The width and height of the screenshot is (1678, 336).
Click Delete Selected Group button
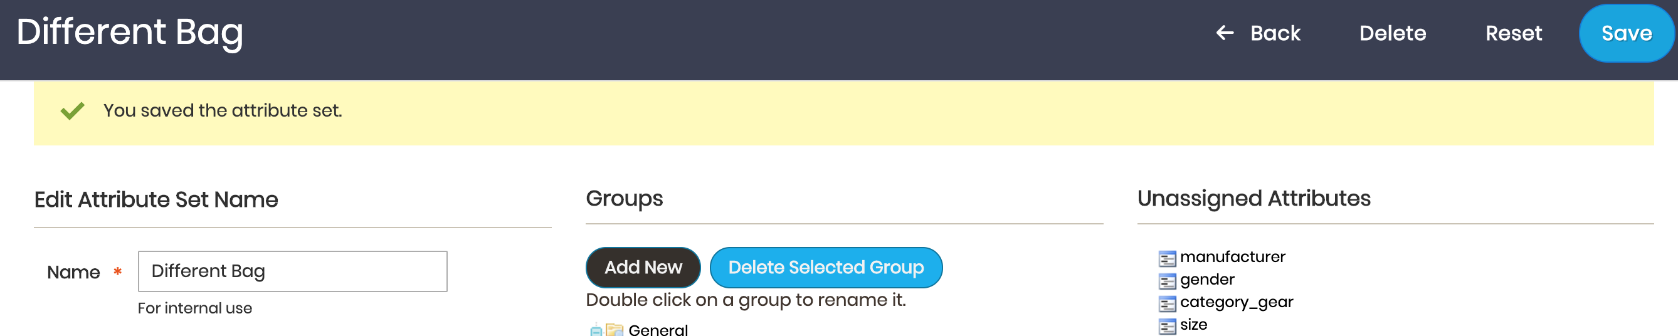[x=826, y=268]
